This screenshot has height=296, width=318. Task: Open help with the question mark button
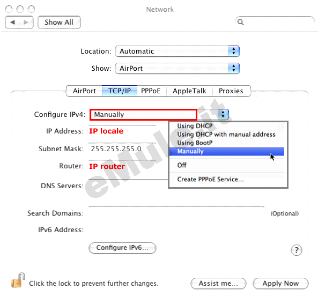(297, 250)
